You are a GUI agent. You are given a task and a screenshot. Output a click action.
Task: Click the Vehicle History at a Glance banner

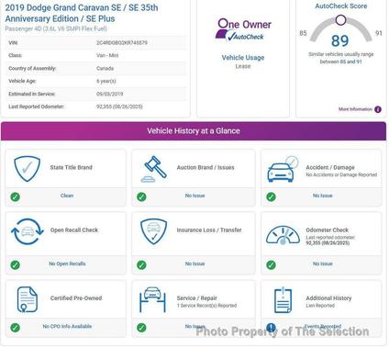tap(194, 131)
